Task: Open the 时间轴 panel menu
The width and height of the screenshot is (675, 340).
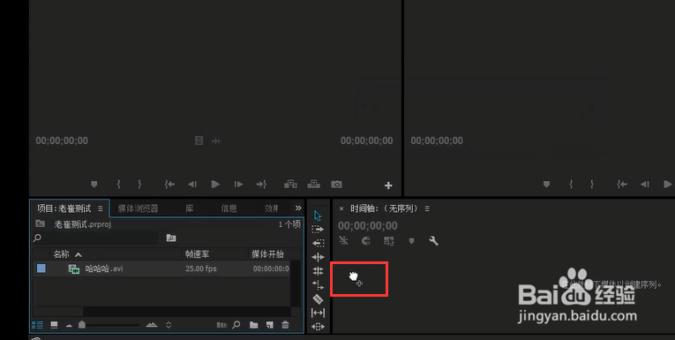Action: [x=427, y=208]
